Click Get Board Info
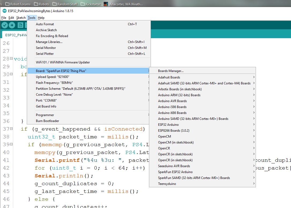Screen dimensions: 291x208 pos(89,106)
